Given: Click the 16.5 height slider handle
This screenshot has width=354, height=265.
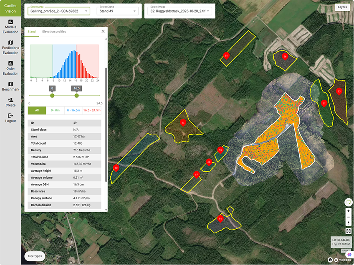Looking at the screenshot, I should [76, 95].
